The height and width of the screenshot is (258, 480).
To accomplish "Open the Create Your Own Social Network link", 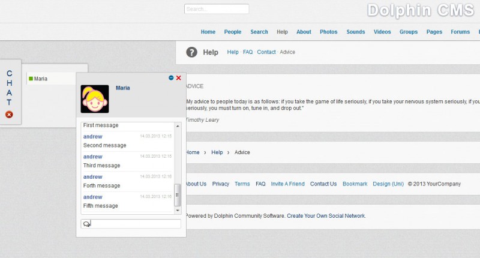I will pos(326,216).
